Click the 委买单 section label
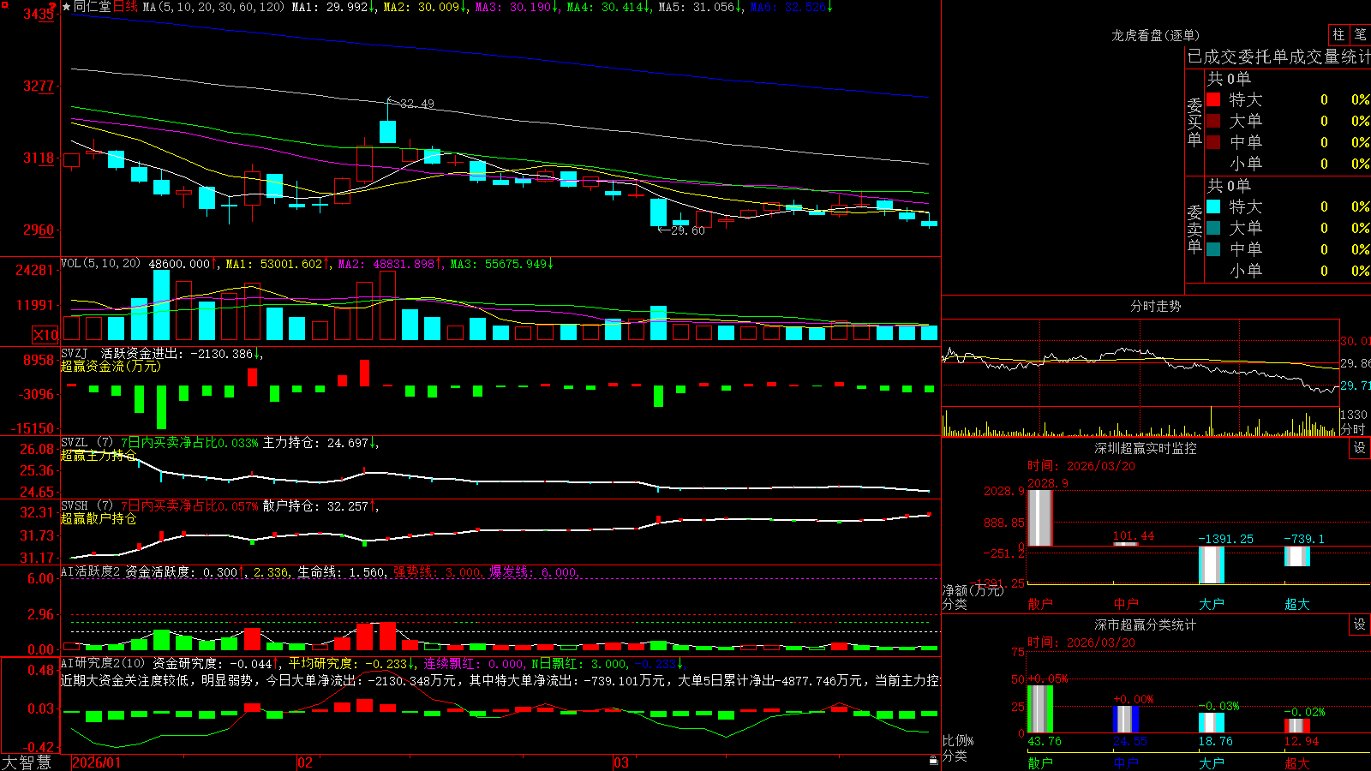This screenshot has width=1371, height=771. coord(1194,122)
